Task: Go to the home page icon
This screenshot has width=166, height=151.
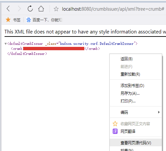Action: pyautogui.click(x=41, y=9)
